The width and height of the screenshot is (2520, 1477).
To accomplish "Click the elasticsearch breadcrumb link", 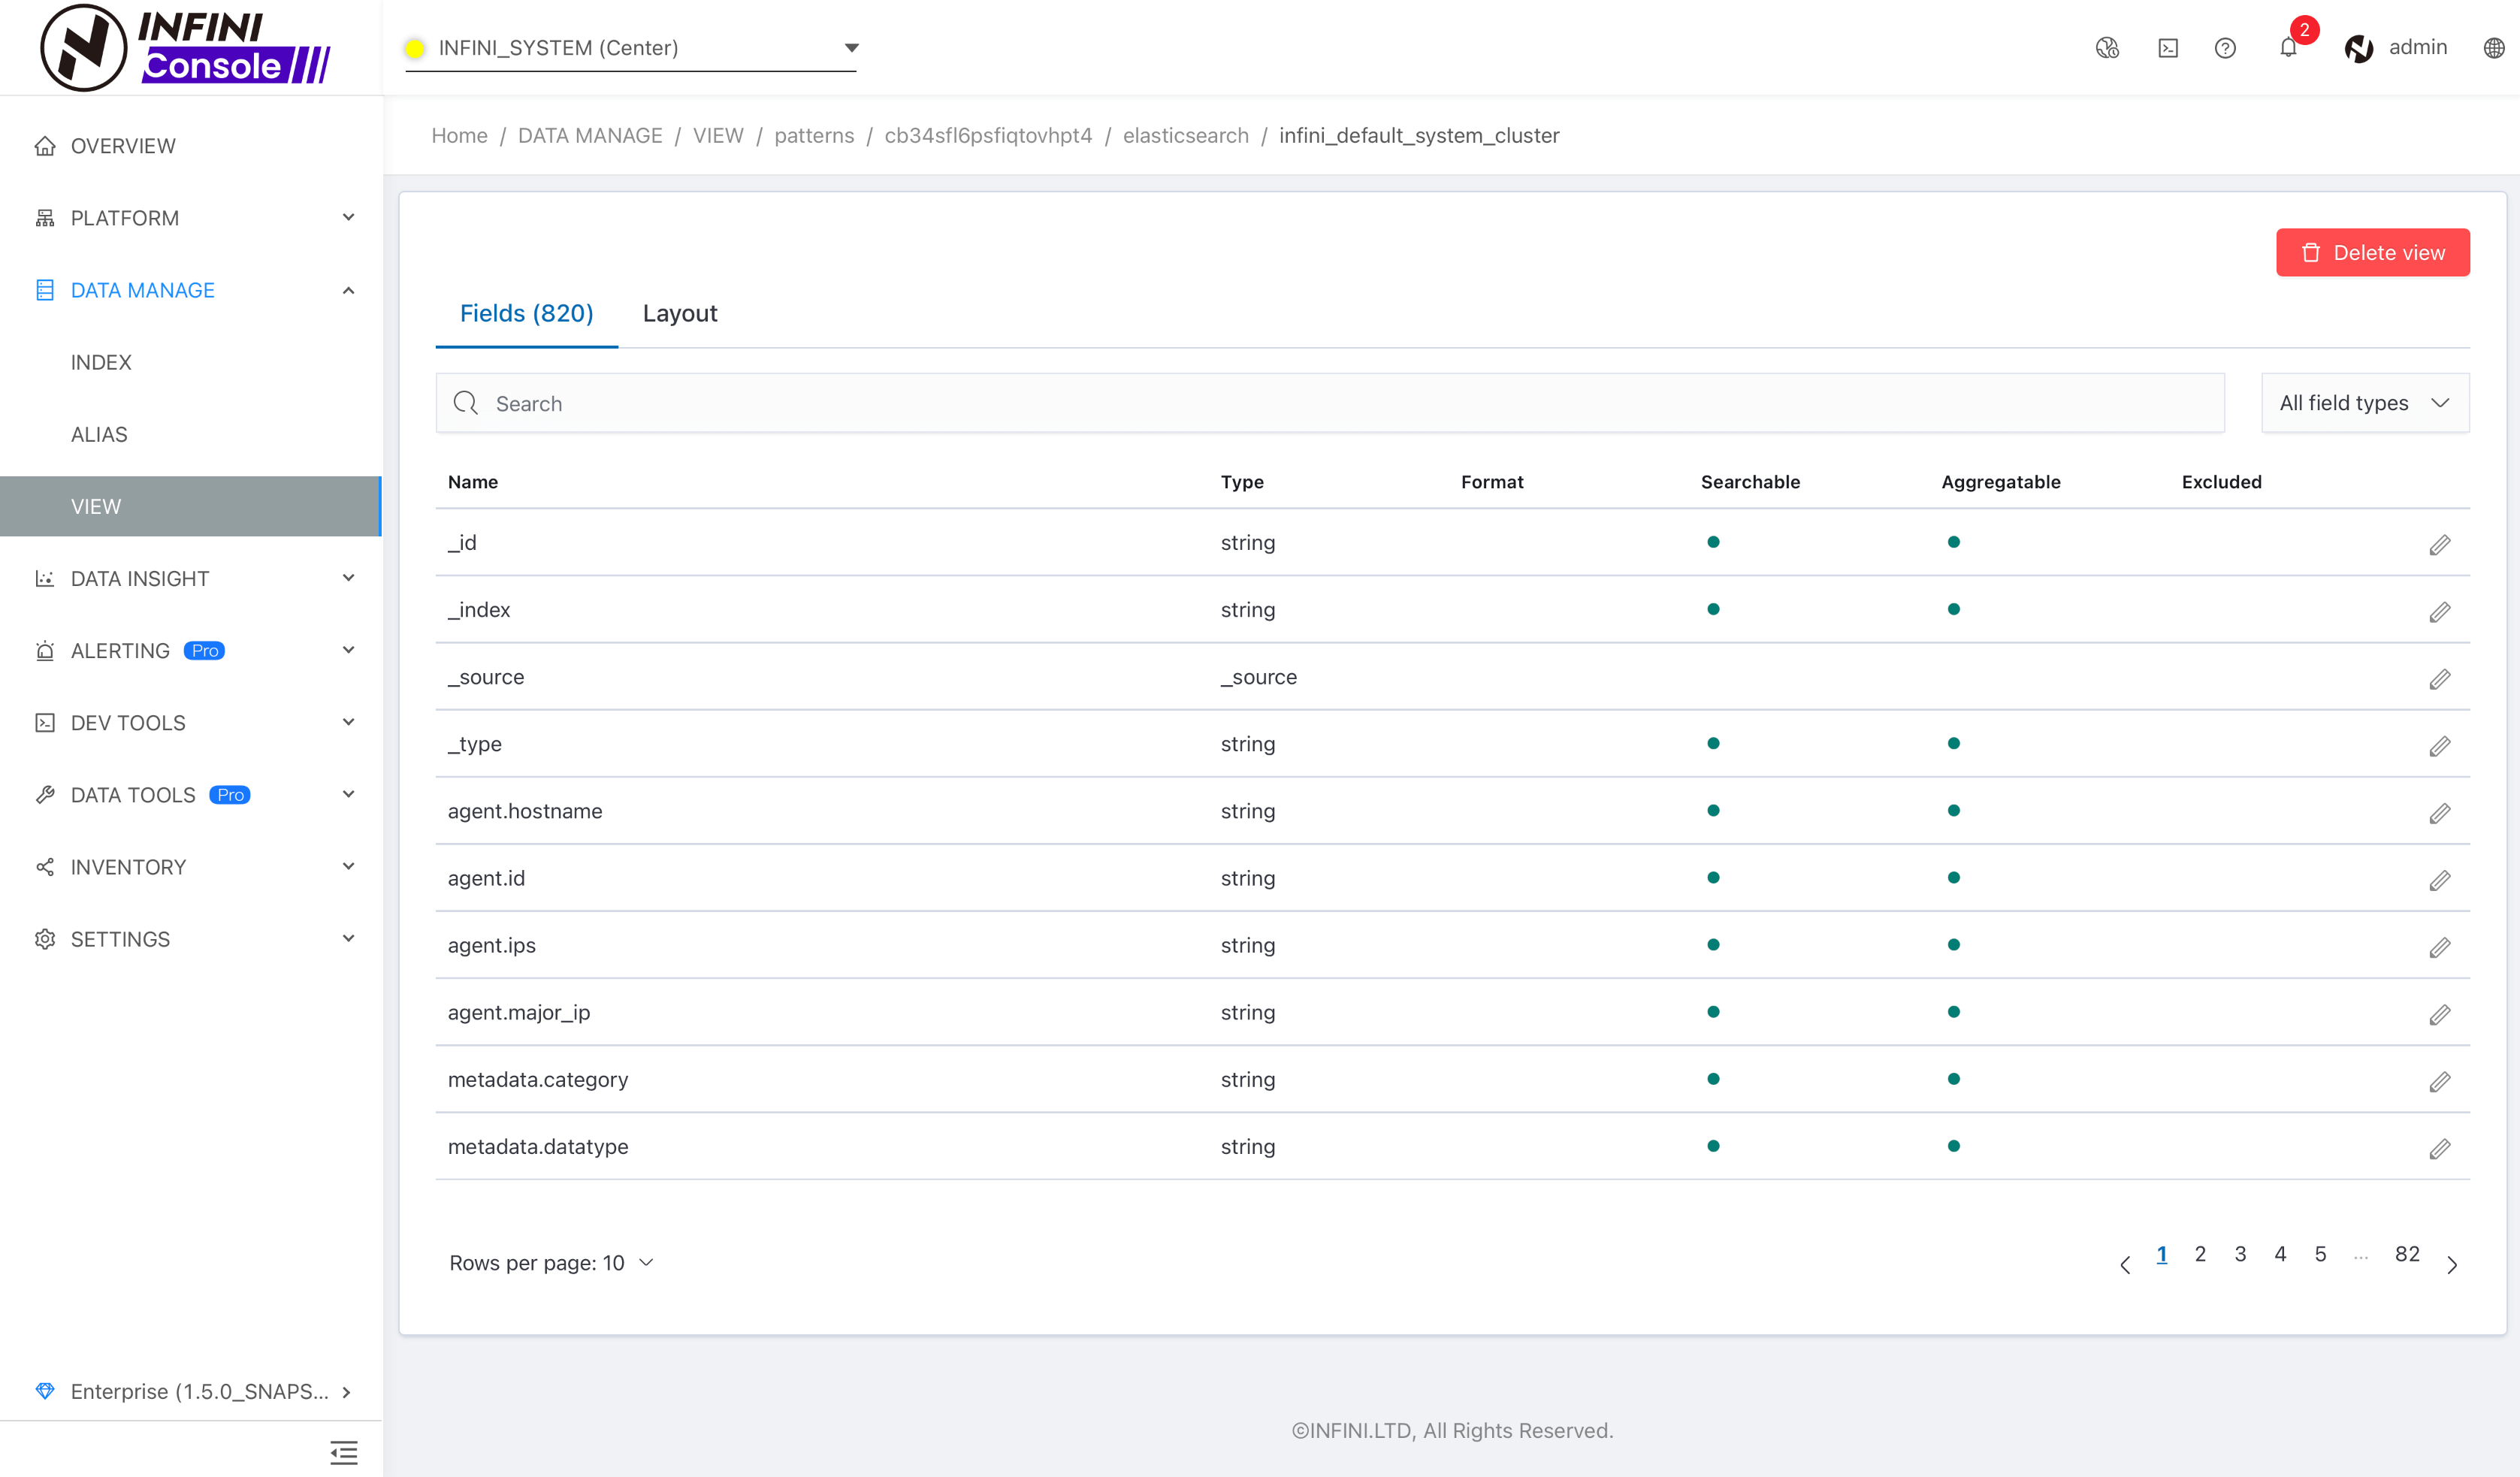I will 1185,136.
